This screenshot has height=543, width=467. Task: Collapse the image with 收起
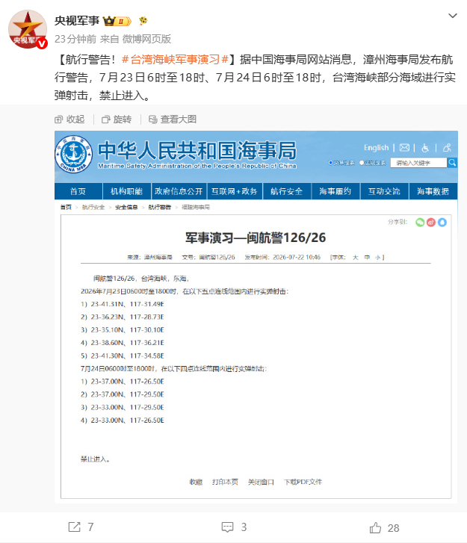tap(69, 119)
